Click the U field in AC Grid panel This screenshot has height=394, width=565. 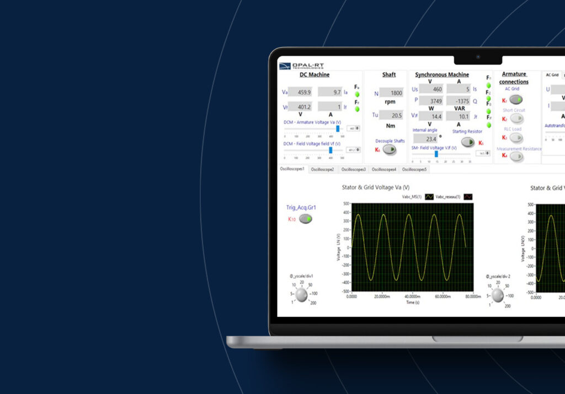tap(558, 89)
